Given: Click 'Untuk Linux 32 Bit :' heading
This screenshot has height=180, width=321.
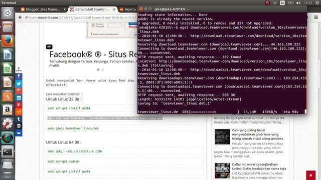Looking at the screenshot, I should coord(64,99).
